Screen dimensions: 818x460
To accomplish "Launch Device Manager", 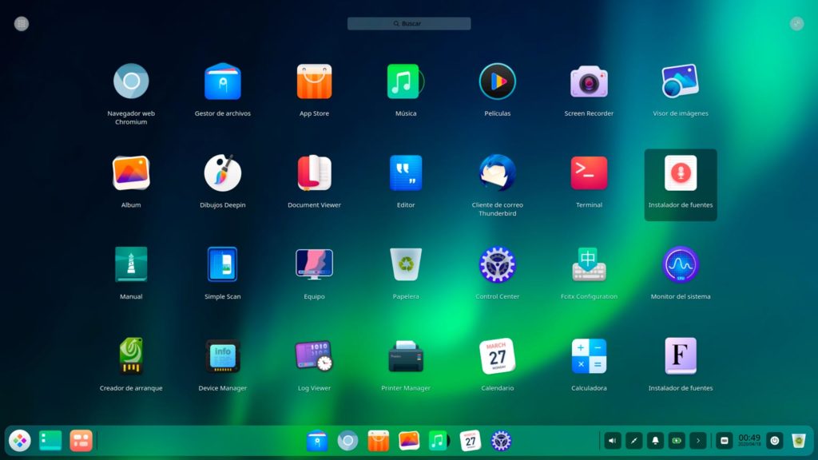I will click(x=223, y=356).
